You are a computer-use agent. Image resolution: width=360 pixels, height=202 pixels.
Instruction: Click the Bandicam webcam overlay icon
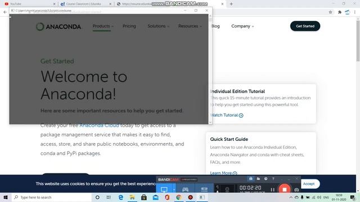227,190
